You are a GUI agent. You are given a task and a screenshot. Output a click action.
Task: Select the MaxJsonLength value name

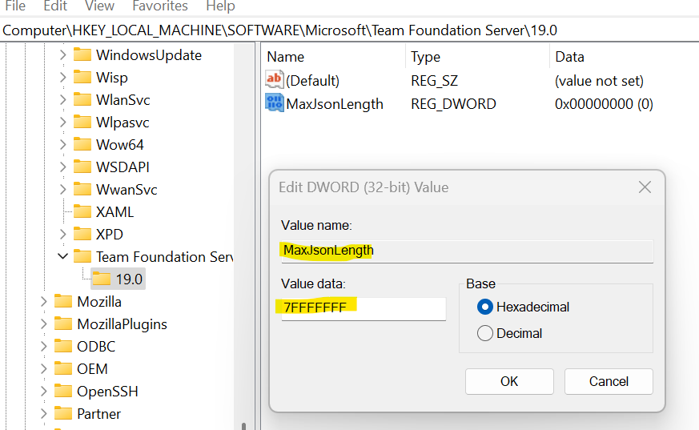pos(335,104)
